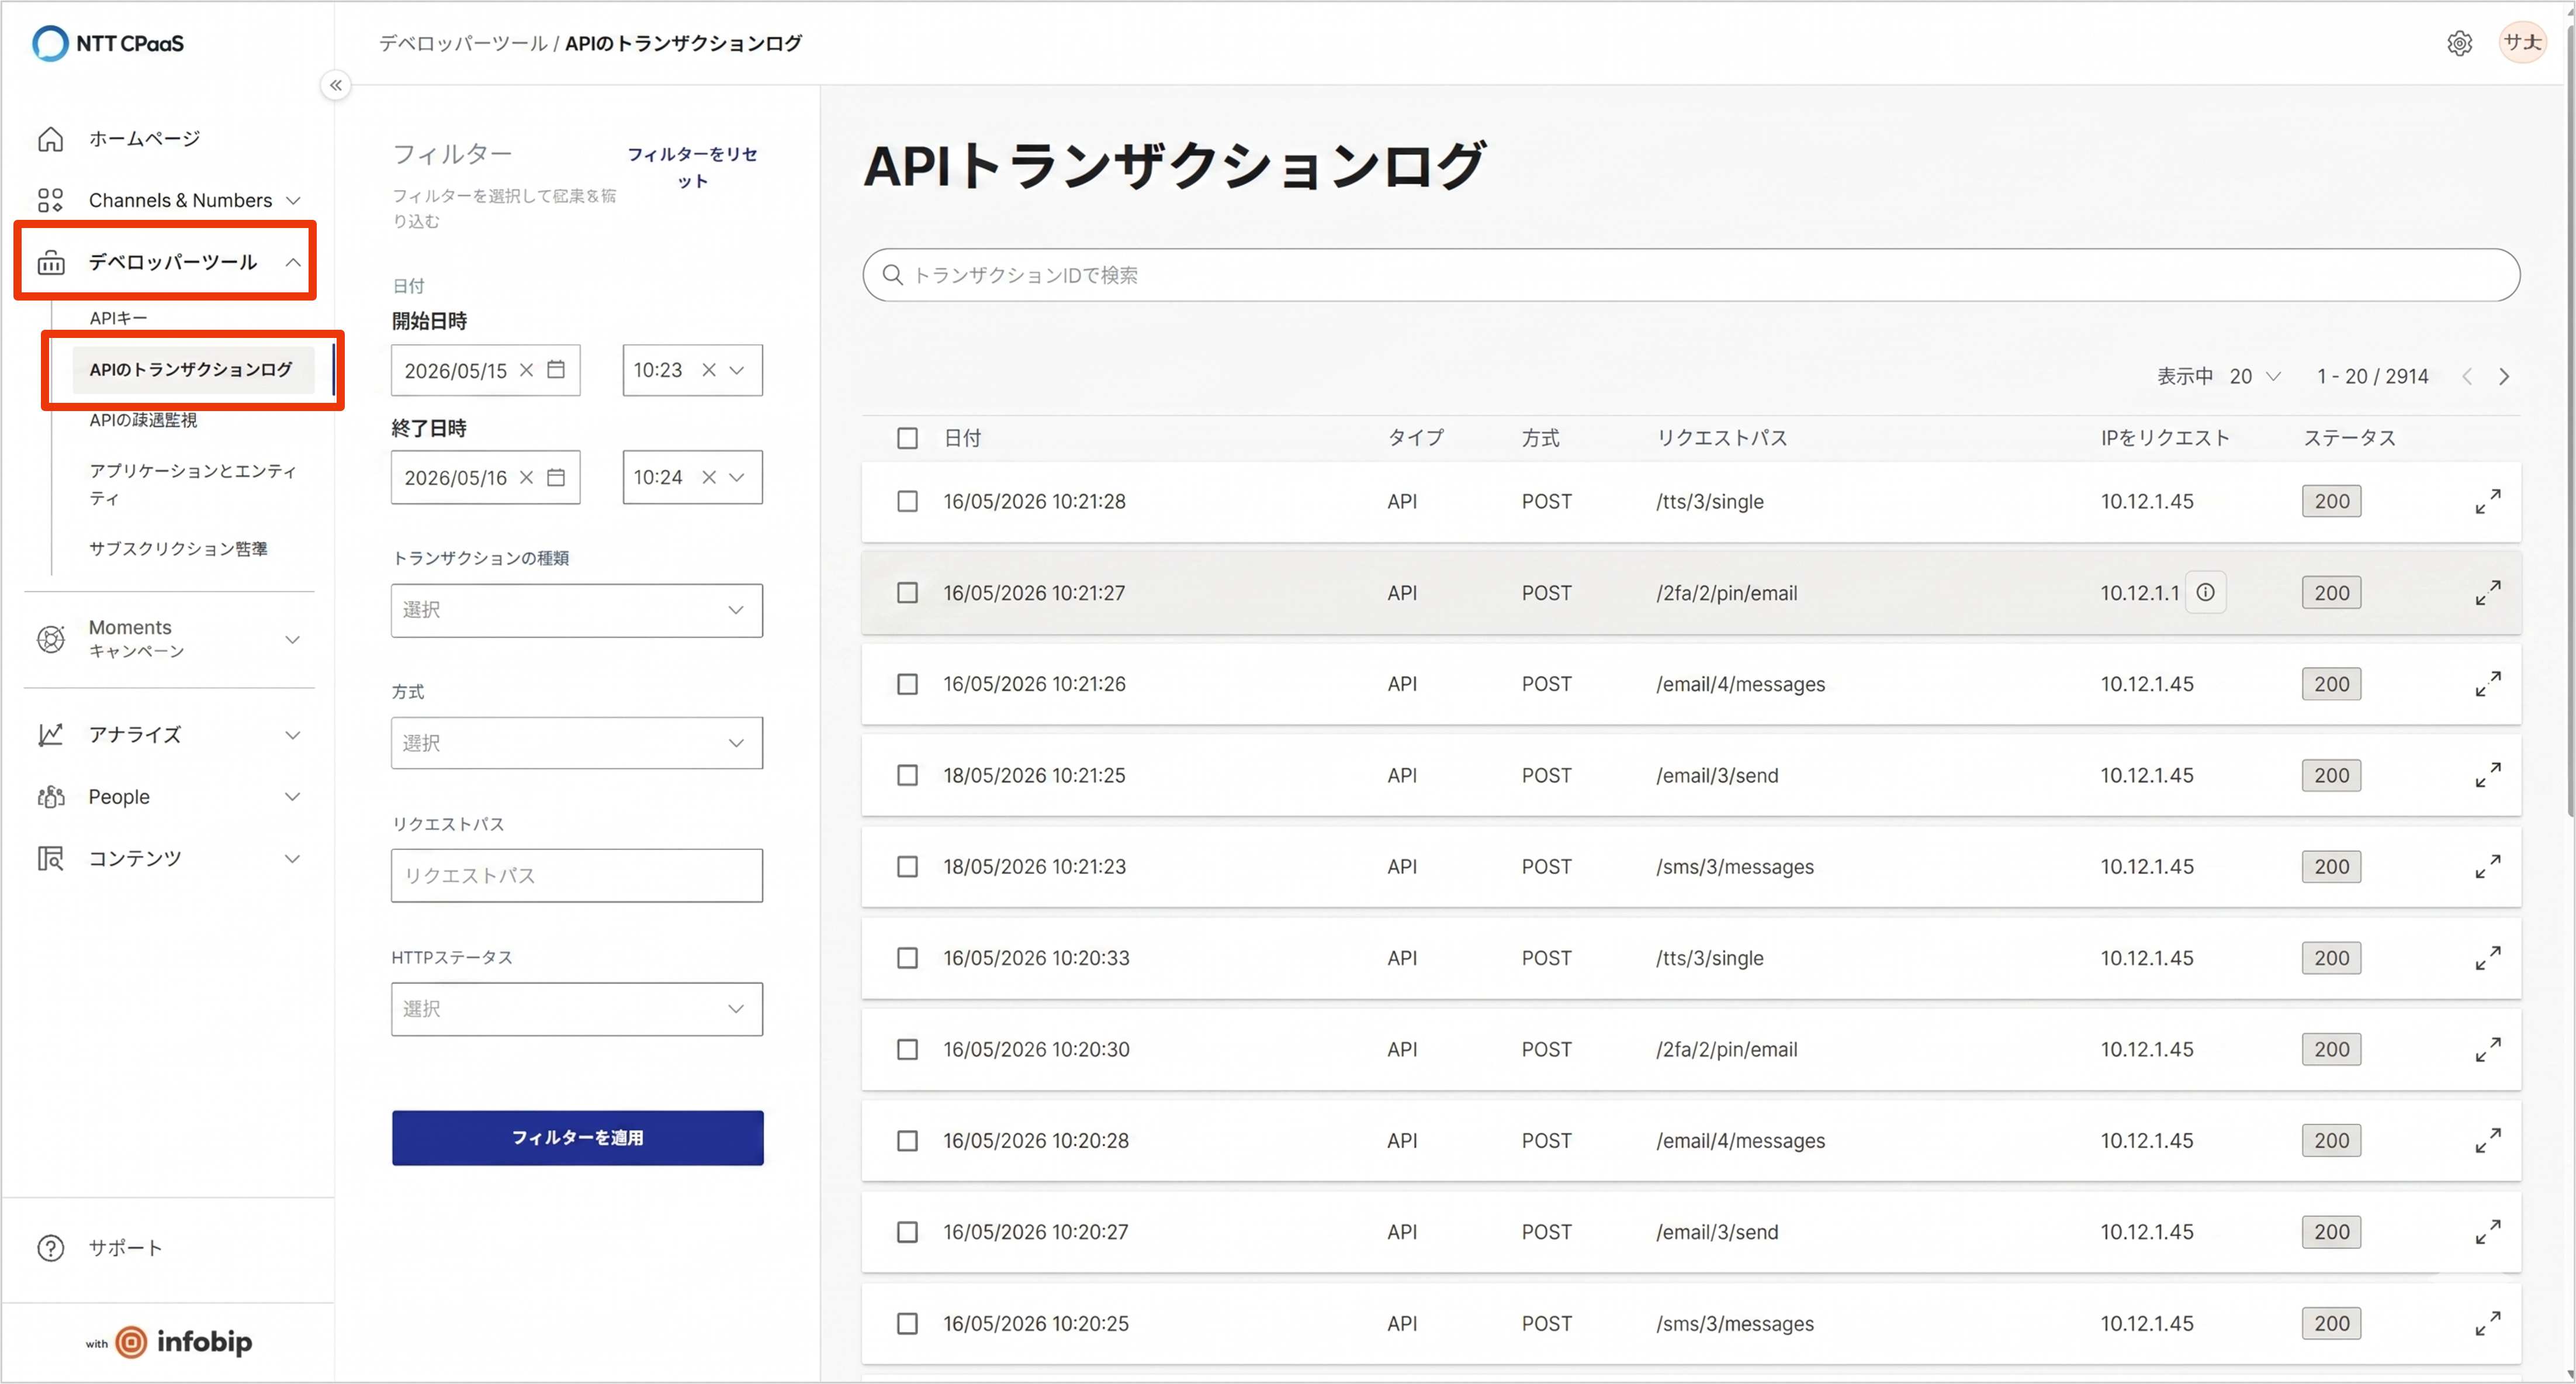Open the APIキー submenu item
2576x1384 pixels.
coord(118,318)
